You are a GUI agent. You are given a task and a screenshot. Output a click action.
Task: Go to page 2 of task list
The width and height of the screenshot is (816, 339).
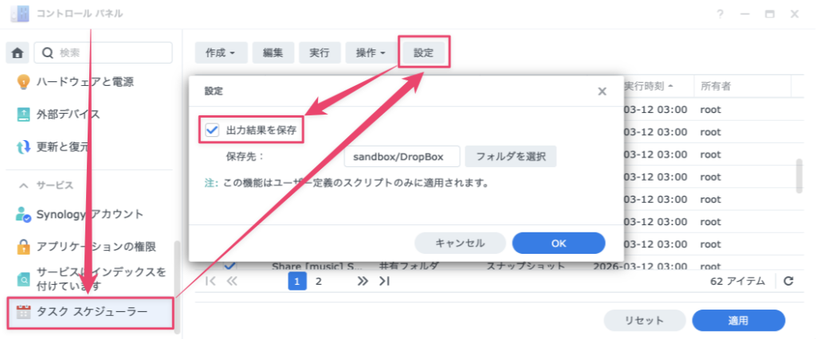click(319, 281)
